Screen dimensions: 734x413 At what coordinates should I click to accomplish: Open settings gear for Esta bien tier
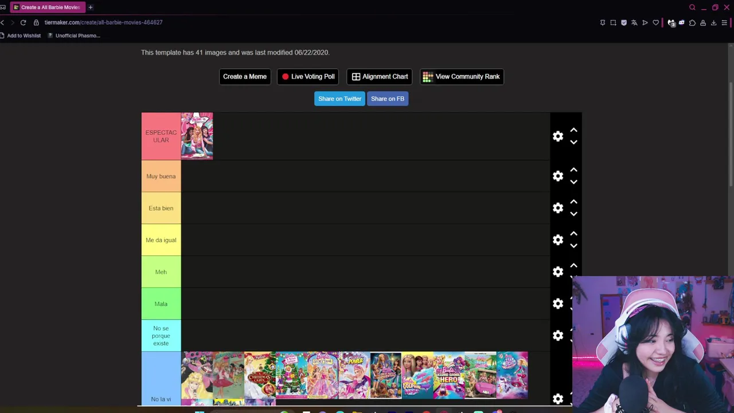coord(558,208)
